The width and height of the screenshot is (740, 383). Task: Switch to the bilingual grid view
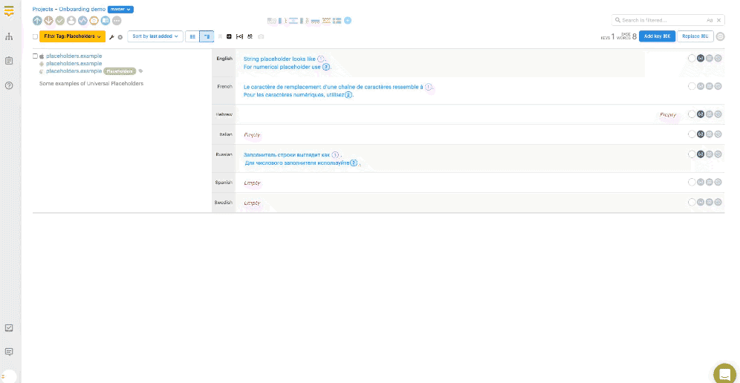click(192, 36)
